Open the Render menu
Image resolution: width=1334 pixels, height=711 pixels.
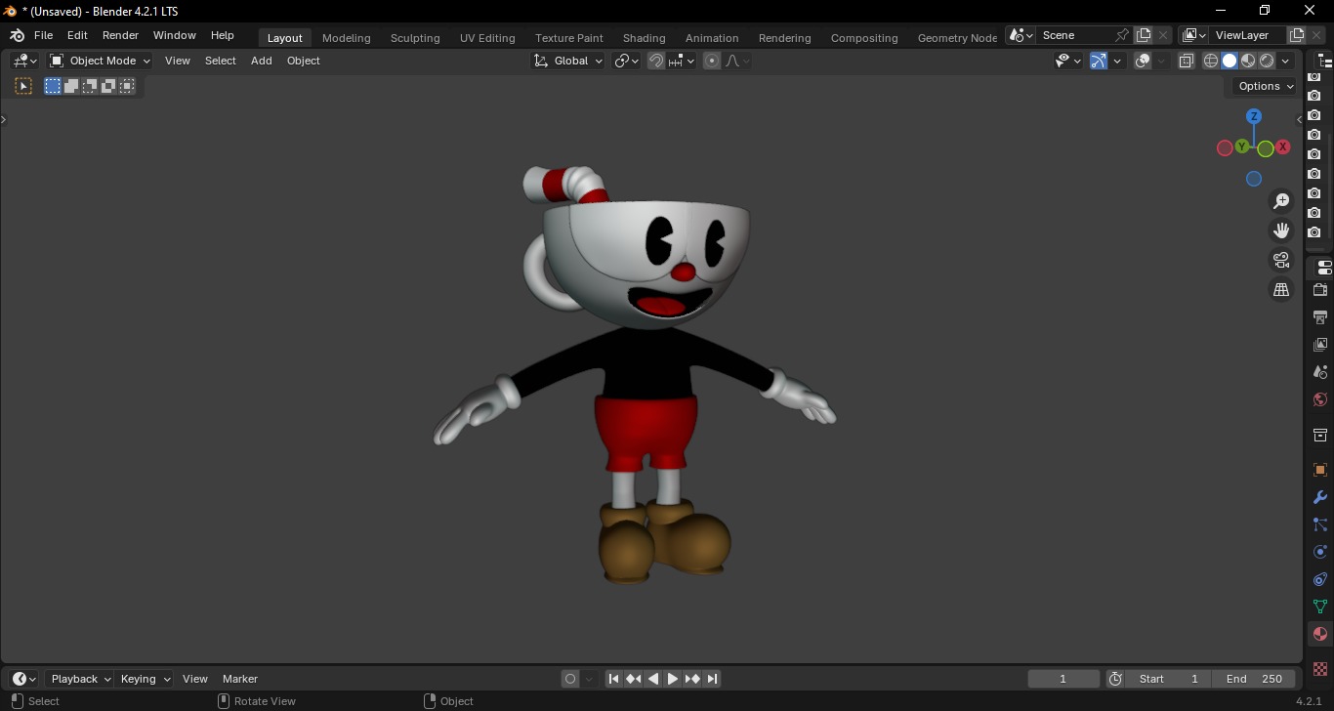click(120, 35)
